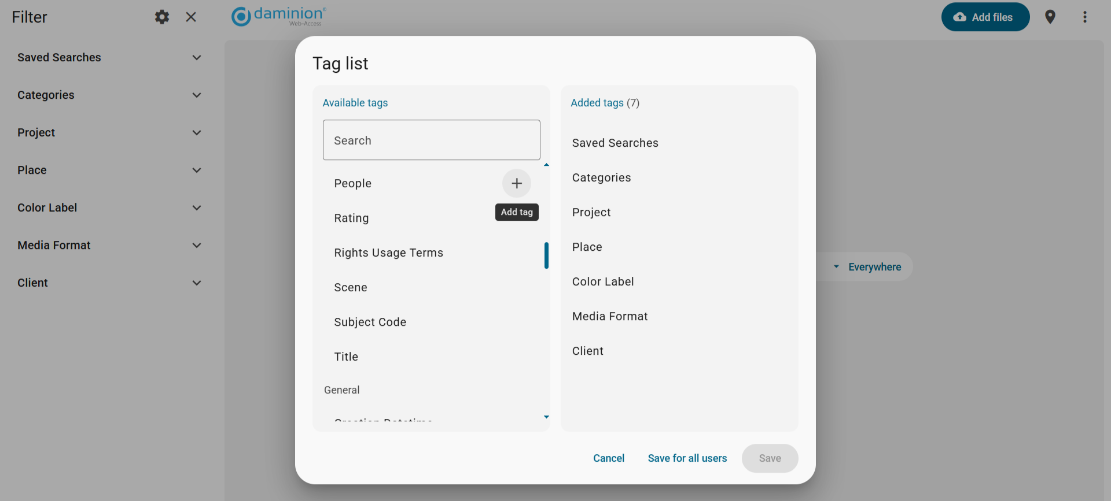Click the Available tags scrollbar thumb
The image size is (1111, 501).
tap(546, 255)
